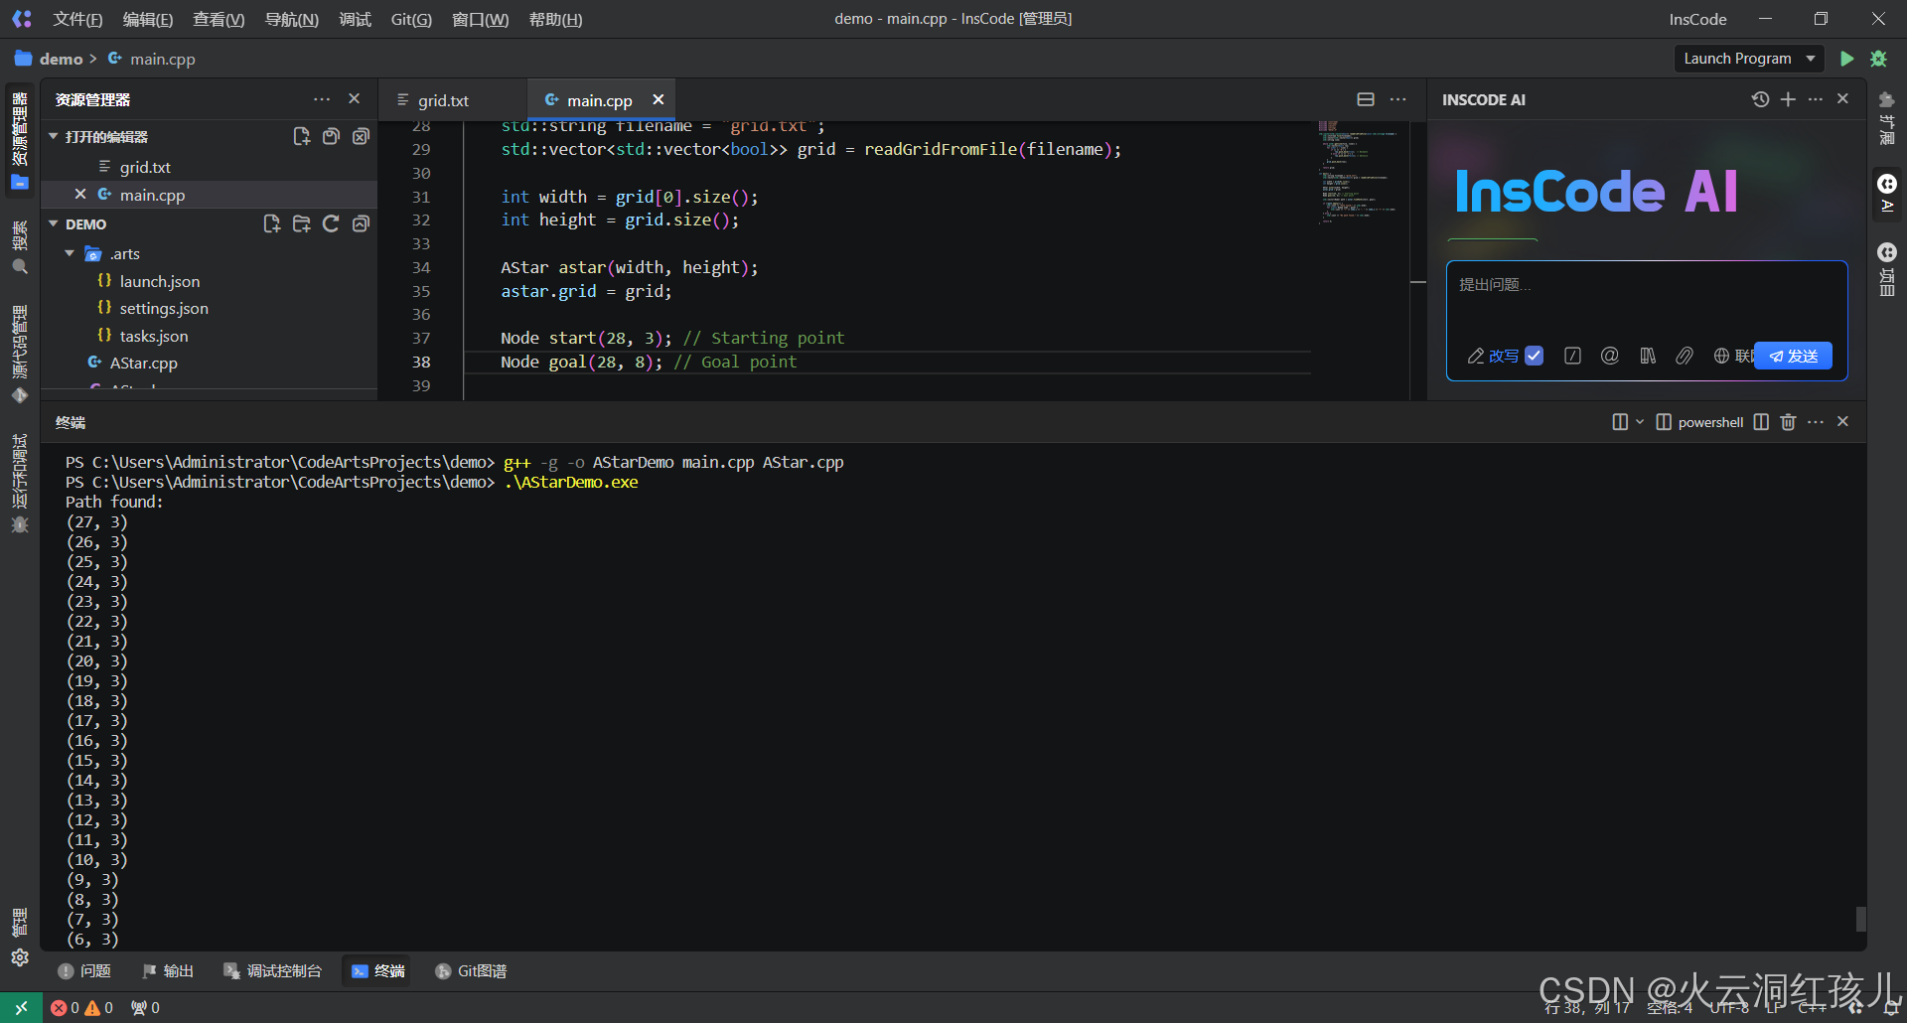Switch to 问题 problems tab
This screenshot has height=1023, width=1907.
click(84, 971)
